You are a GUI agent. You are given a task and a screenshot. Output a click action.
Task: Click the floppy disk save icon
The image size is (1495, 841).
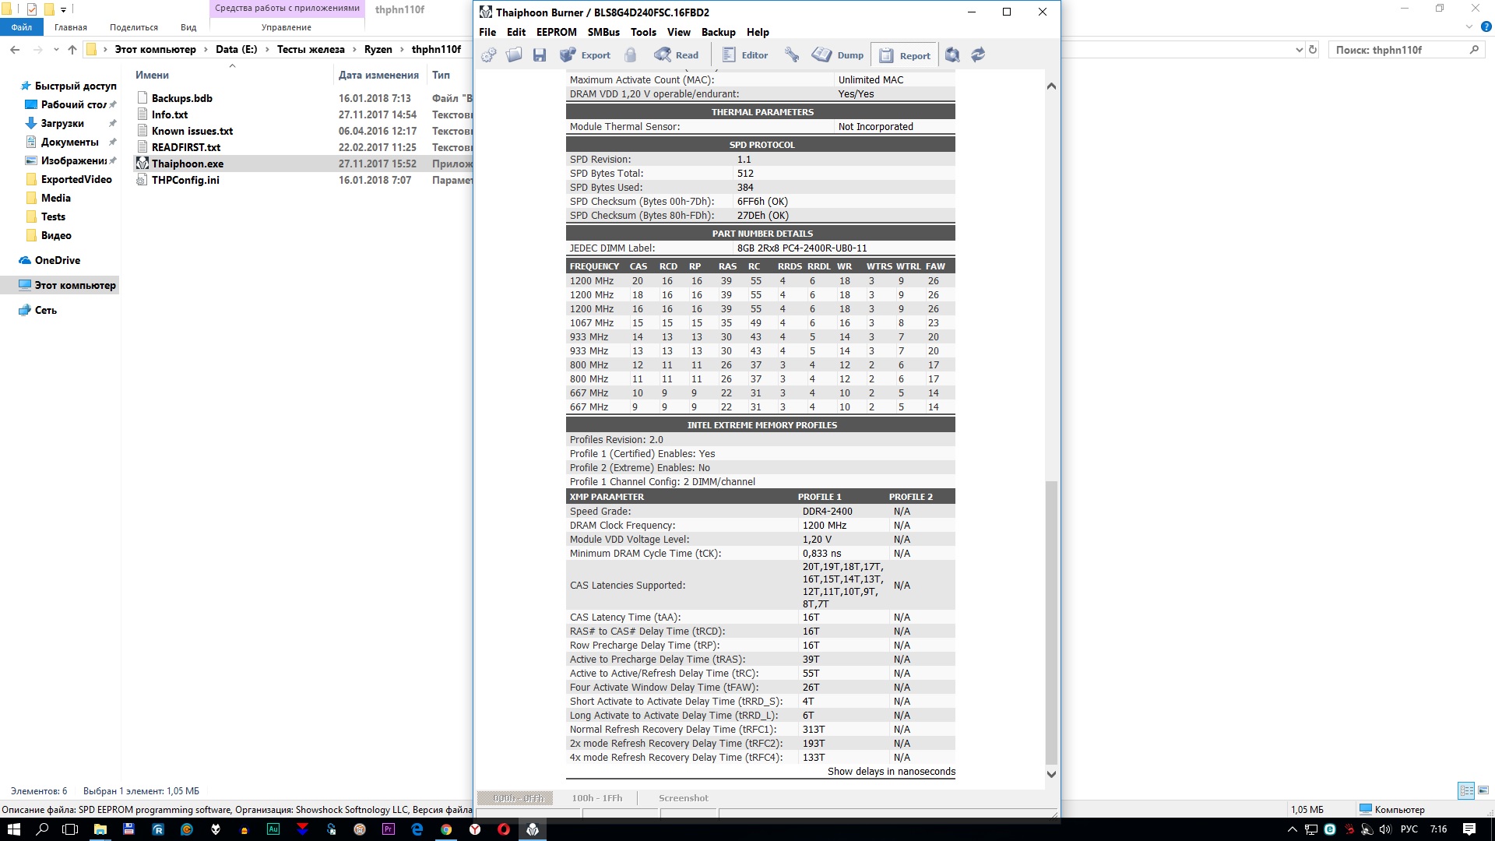pyautogui.click(x=540, y=55)
